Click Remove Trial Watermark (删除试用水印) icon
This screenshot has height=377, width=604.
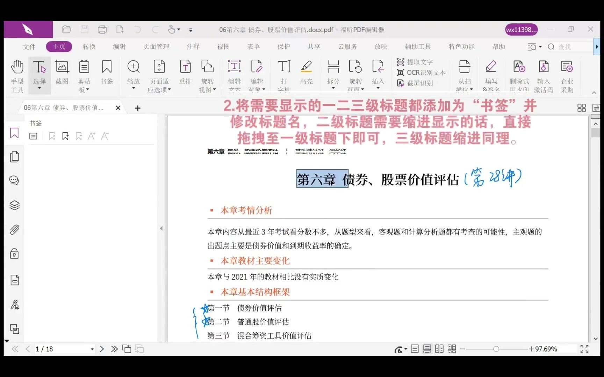click(x=519, y=67)
